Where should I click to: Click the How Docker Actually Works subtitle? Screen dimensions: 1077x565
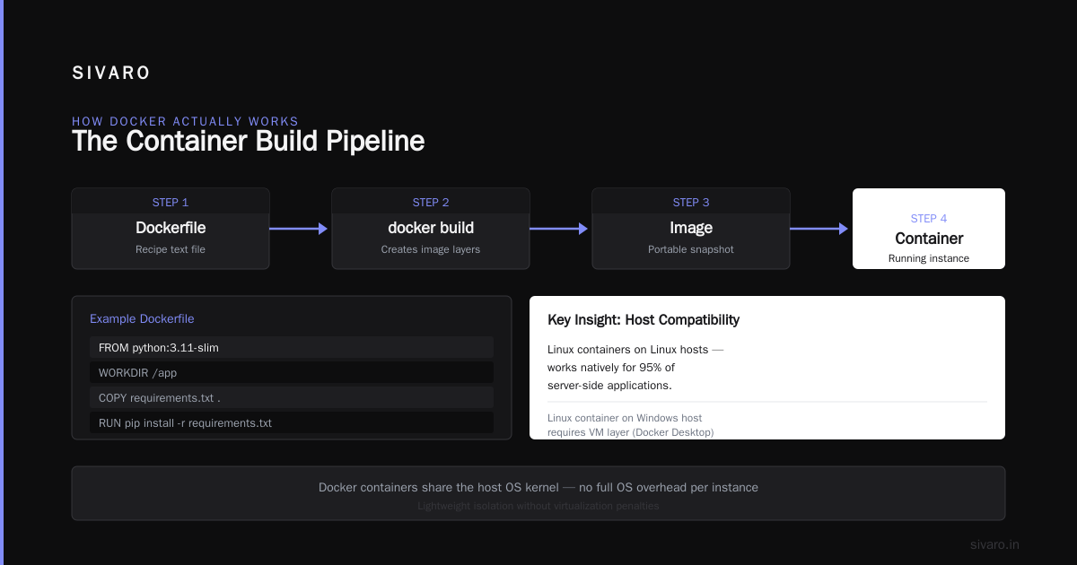click(x=186, y=121)
